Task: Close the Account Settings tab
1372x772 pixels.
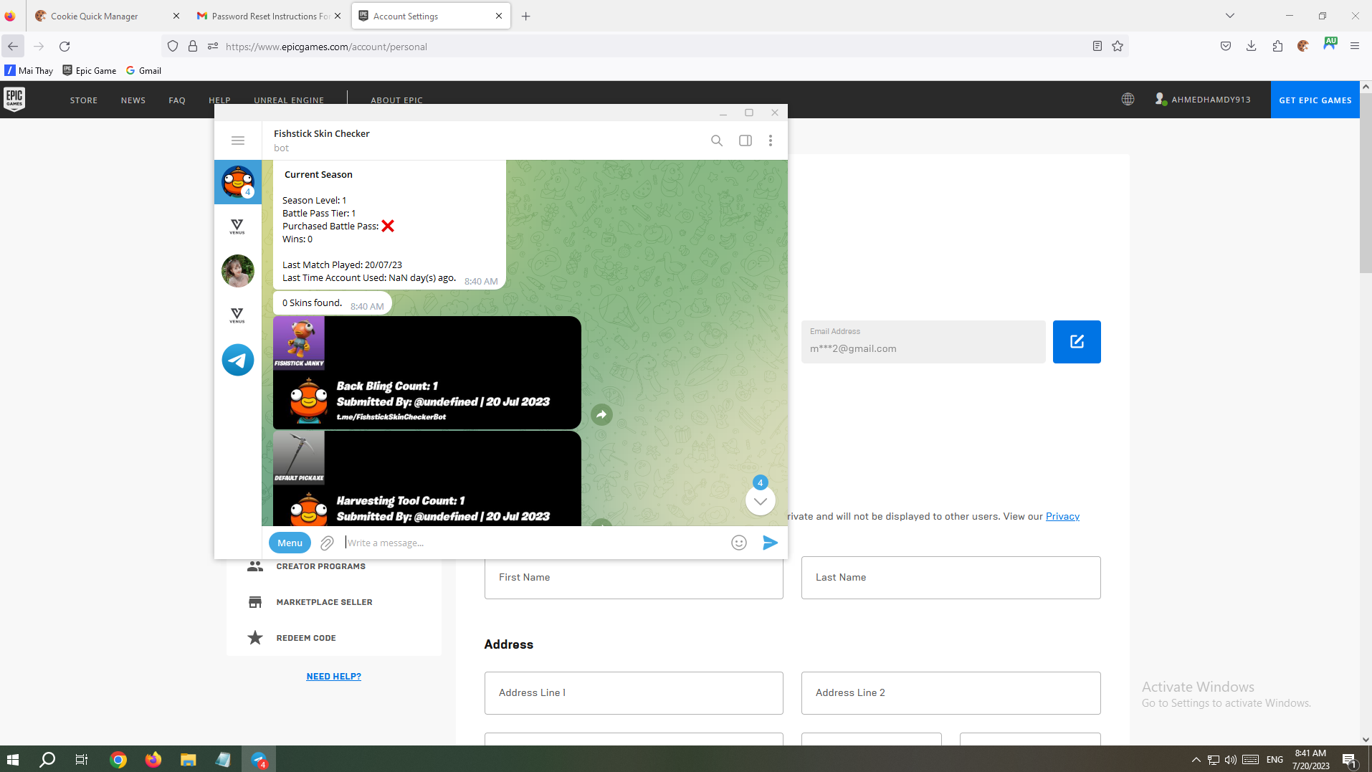Action: click(499, 16)
